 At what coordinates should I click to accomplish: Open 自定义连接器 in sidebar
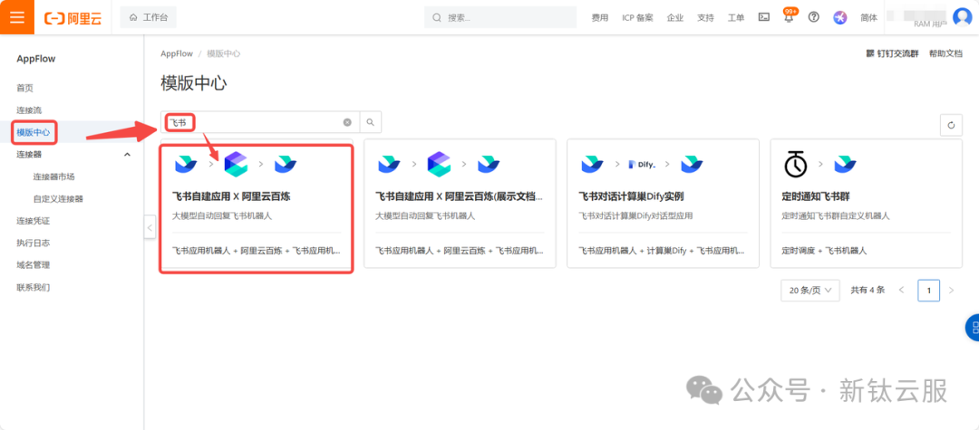58,199
